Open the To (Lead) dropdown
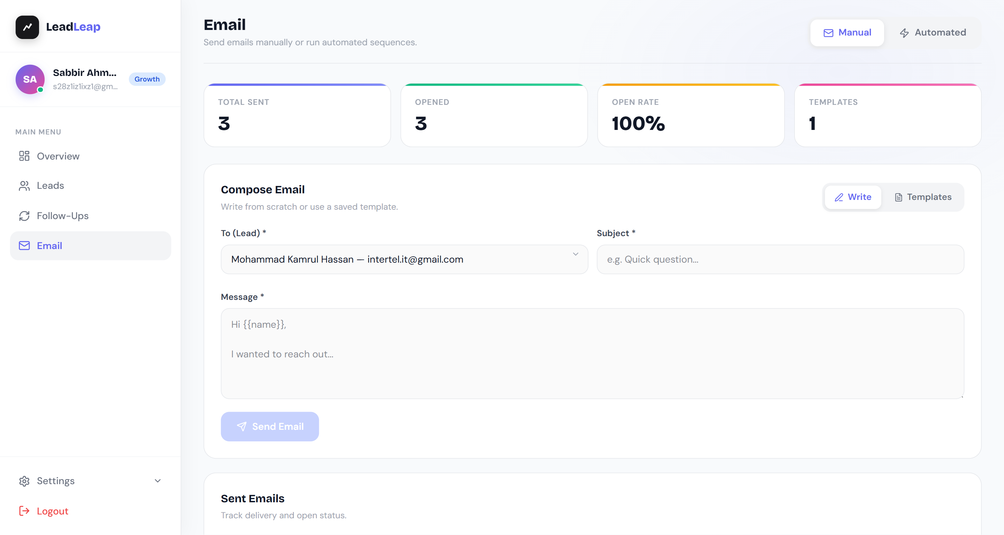This screenshot has height=535, width=1004. tap(404, 259)
